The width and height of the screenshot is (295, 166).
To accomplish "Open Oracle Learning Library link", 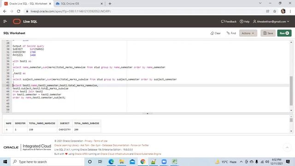I will coord(66,145).
